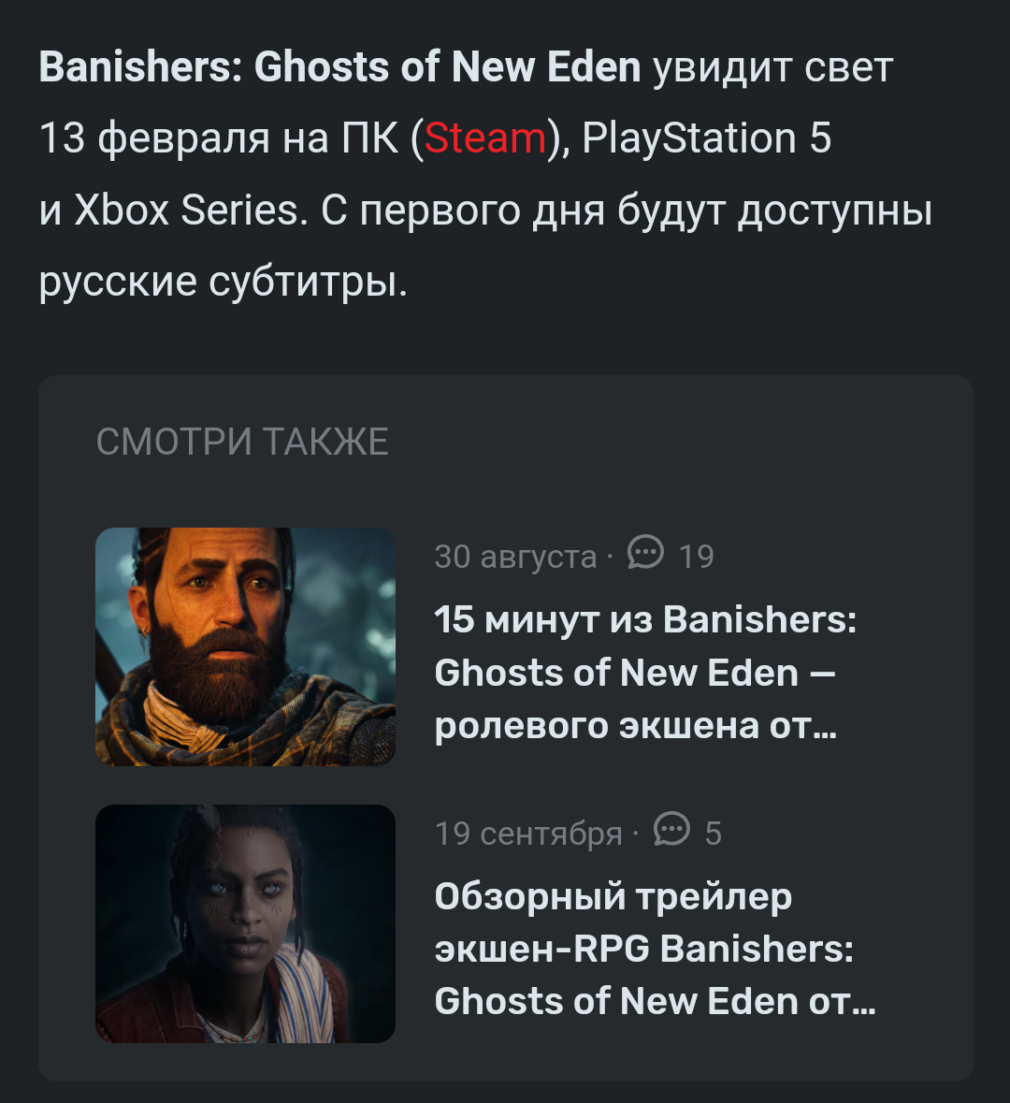
Task: Click comment bubble icon beside 30 августа
Action: [645, 552]
